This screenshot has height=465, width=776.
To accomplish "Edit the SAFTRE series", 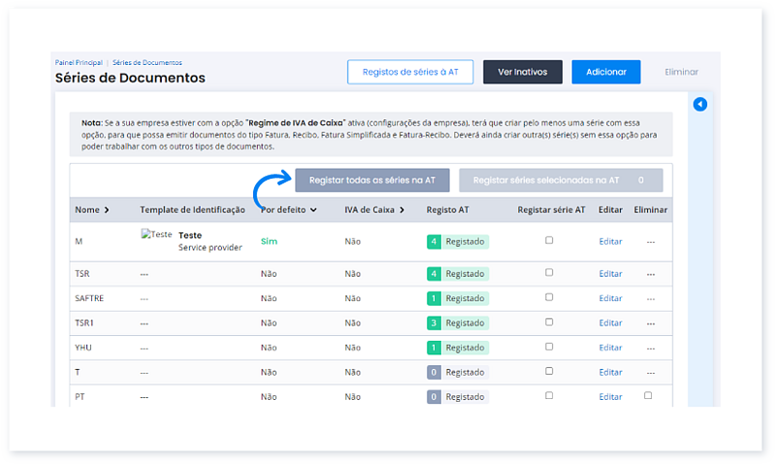I will [610, 298].
